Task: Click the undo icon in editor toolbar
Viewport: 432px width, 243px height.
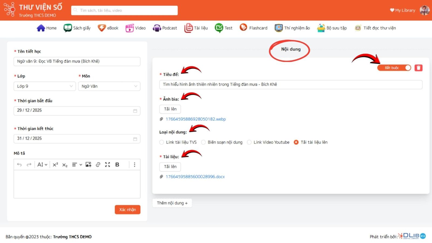Action: (19, 165)
